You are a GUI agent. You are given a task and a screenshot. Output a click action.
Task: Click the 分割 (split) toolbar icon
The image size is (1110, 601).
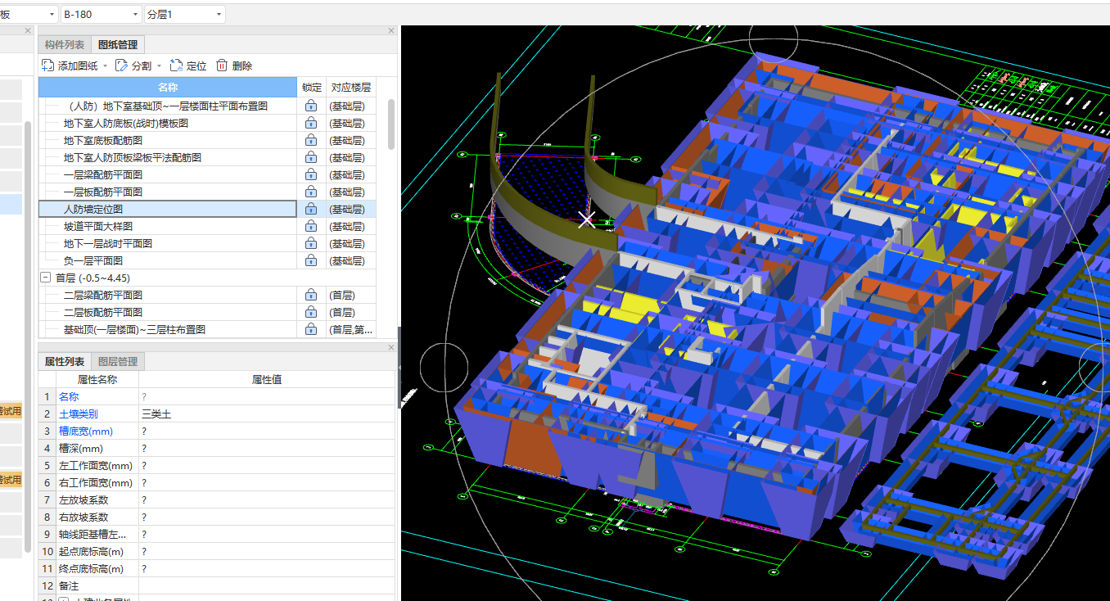tap(121, 66)
